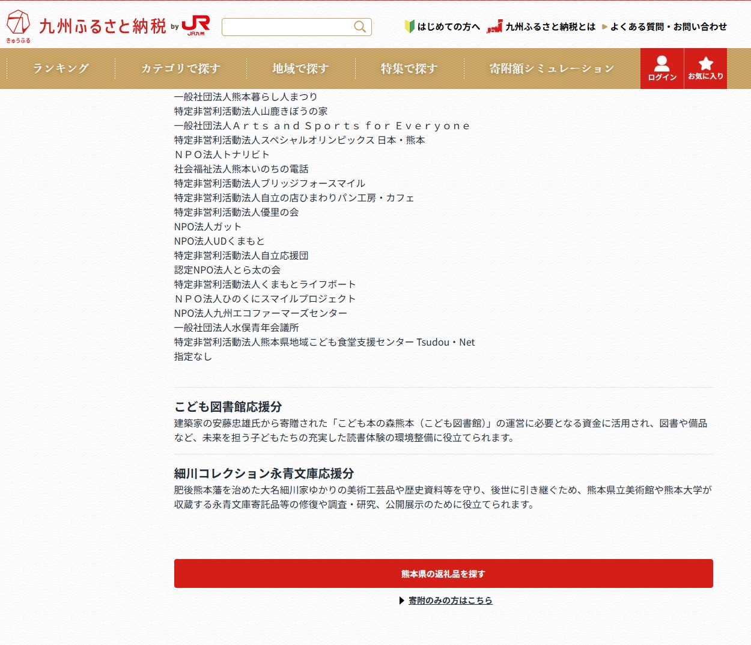Click the JR Kyushu logo
This screenshot has width=751, height=645.
click(x=196, y=25)
